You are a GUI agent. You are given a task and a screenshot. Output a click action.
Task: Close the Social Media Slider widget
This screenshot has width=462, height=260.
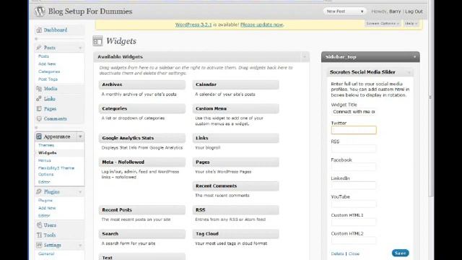[x=354, y=253]
